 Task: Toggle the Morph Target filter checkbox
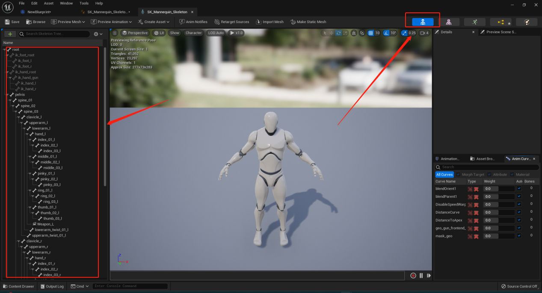[x=458, y=174]
